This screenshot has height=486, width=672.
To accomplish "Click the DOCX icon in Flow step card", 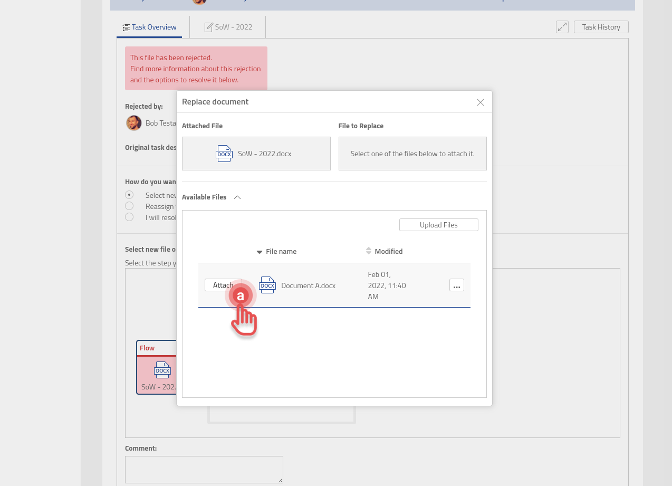I will 162,370.
